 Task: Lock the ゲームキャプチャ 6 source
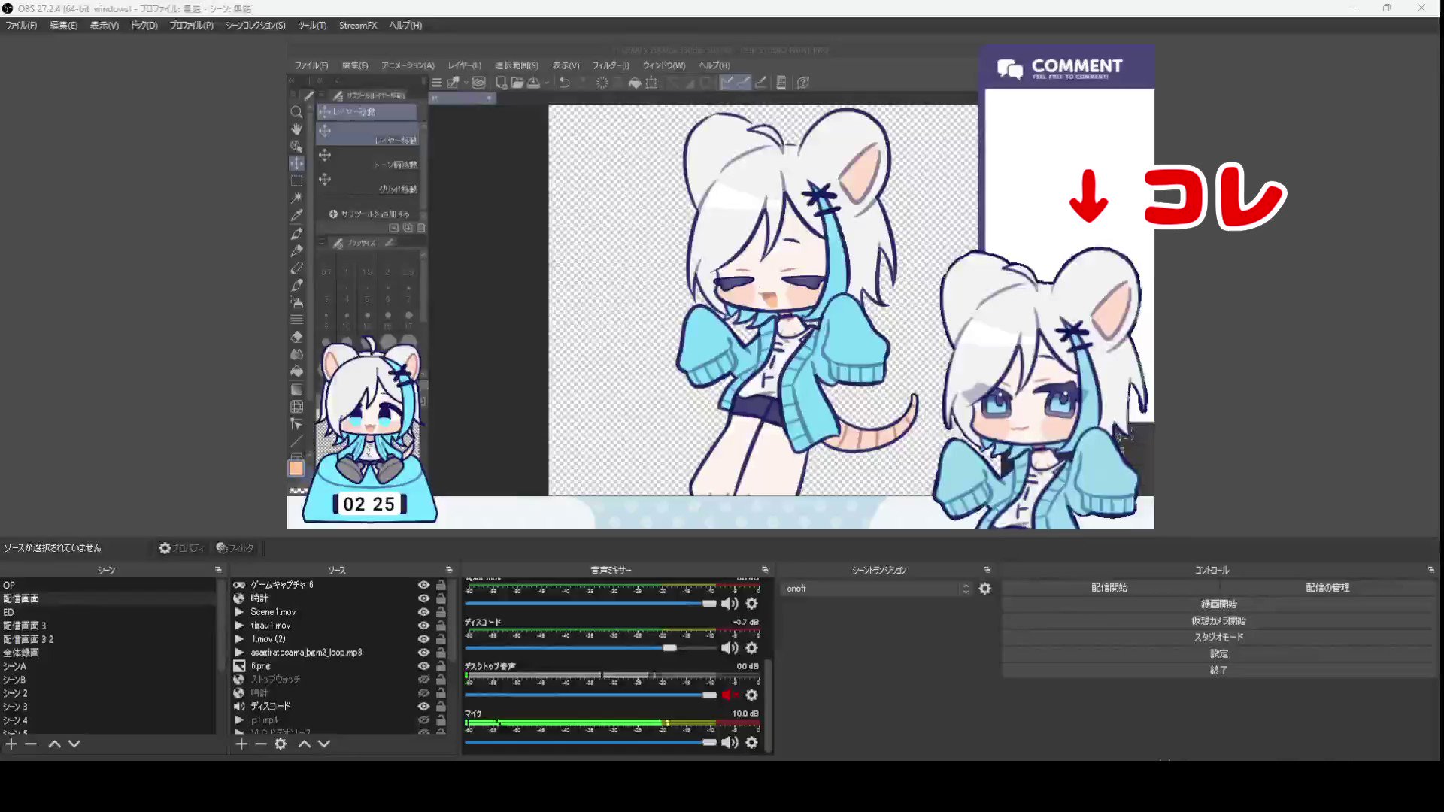pos(441,585)
